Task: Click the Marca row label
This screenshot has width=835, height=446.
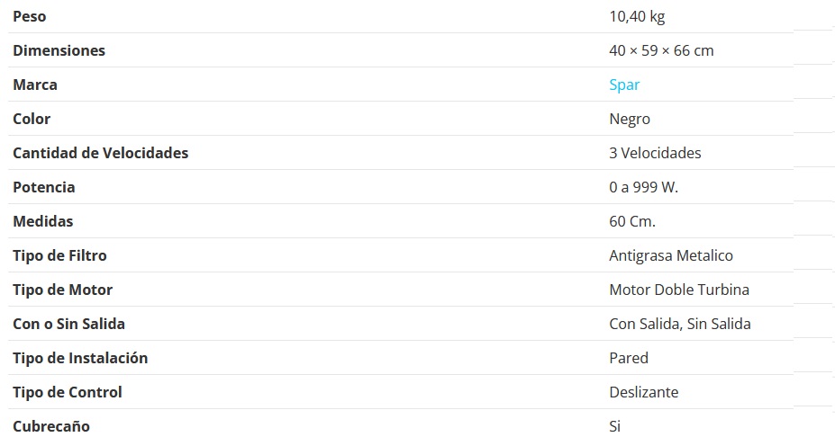Action: coord(35,85)
